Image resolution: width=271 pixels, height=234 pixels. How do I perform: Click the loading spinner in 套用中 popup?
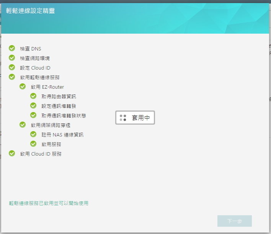click(x=123, y=118)
